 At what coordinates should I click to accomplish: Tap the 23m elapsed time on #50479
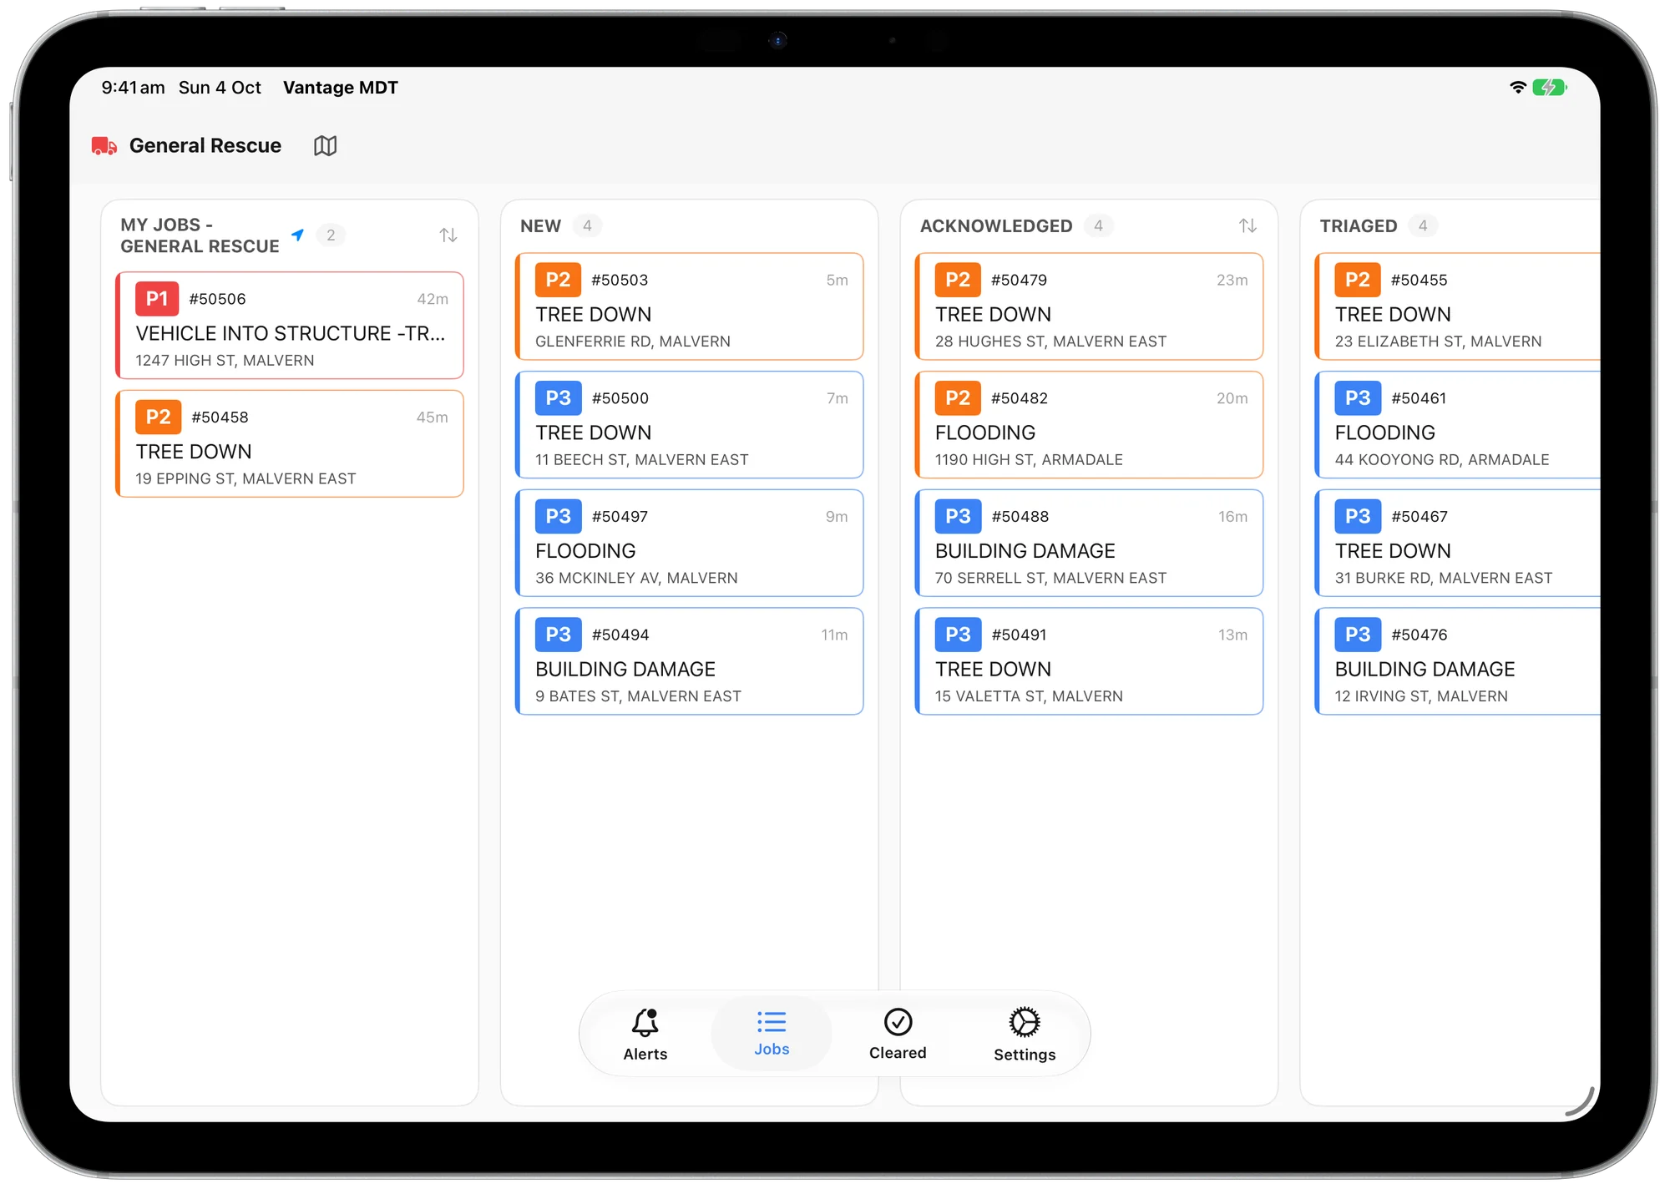pos(1232,281)
